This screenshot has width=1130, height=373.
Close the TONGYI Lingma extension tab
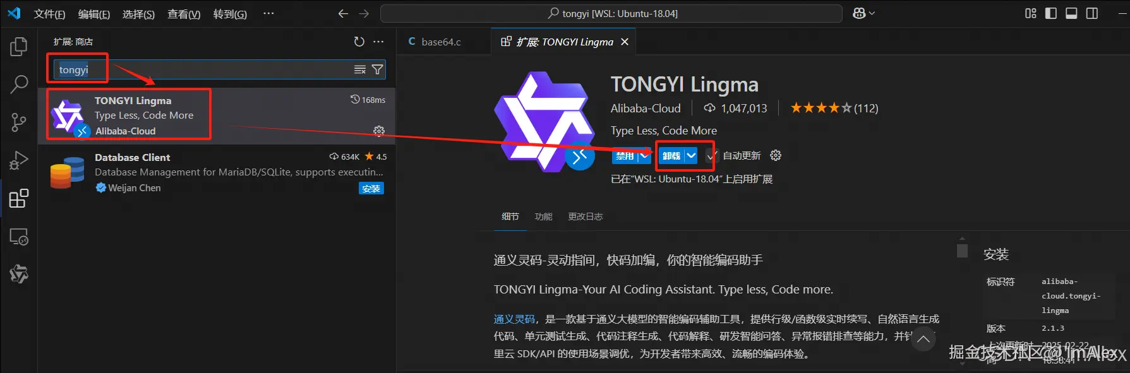[625, 42]
